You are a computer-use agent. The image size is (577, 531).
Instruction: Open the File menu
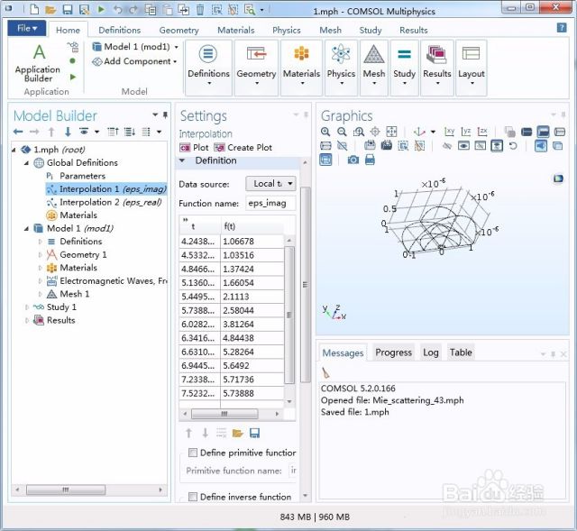click(x=27, y=28)
